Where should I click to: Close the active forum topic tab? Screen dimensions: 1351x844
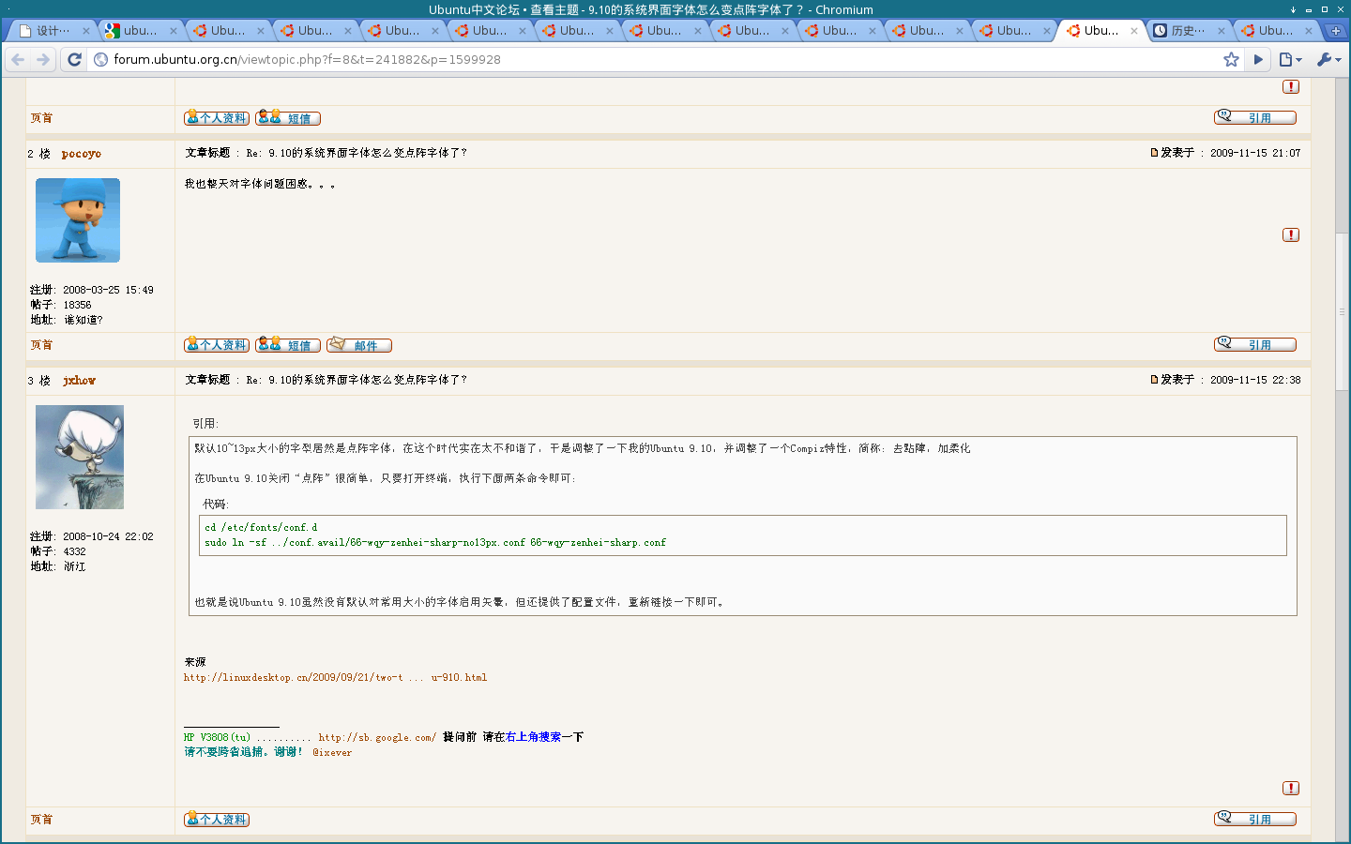pos(1134,31)
